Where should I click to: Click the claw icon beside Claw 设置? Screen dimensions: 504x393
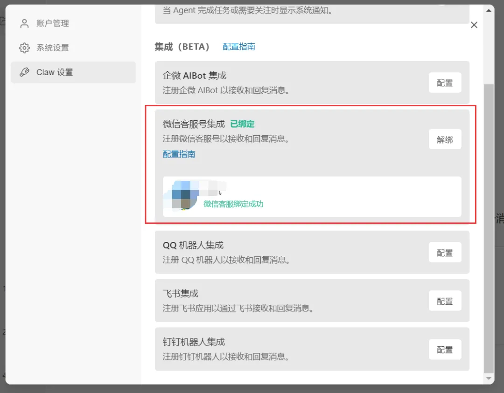click(24, 72)
